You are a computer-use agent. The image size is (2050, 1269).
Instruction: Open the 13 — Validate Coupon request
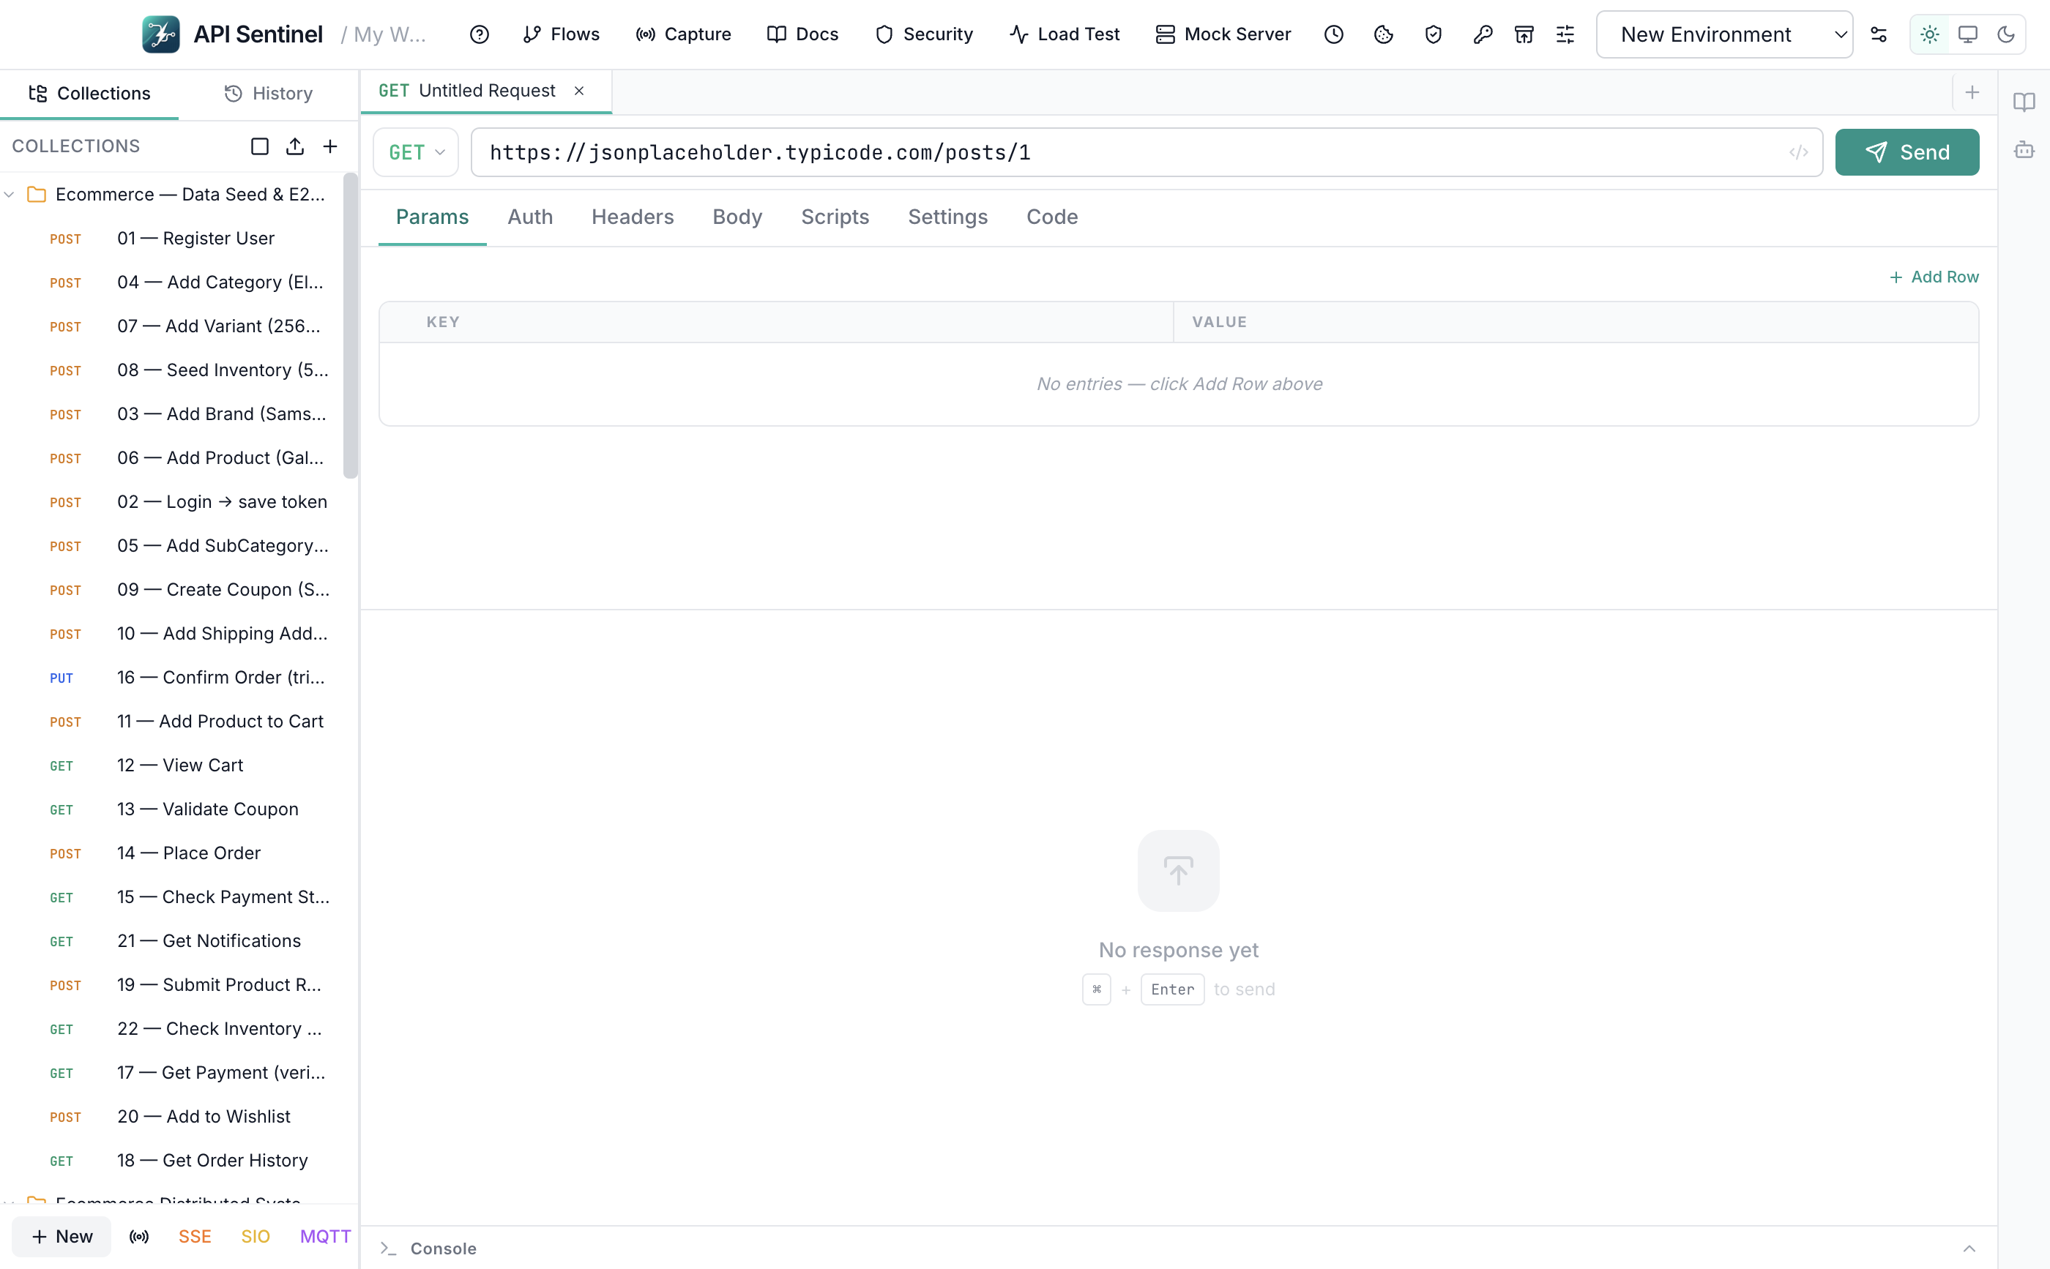[179, 809]
